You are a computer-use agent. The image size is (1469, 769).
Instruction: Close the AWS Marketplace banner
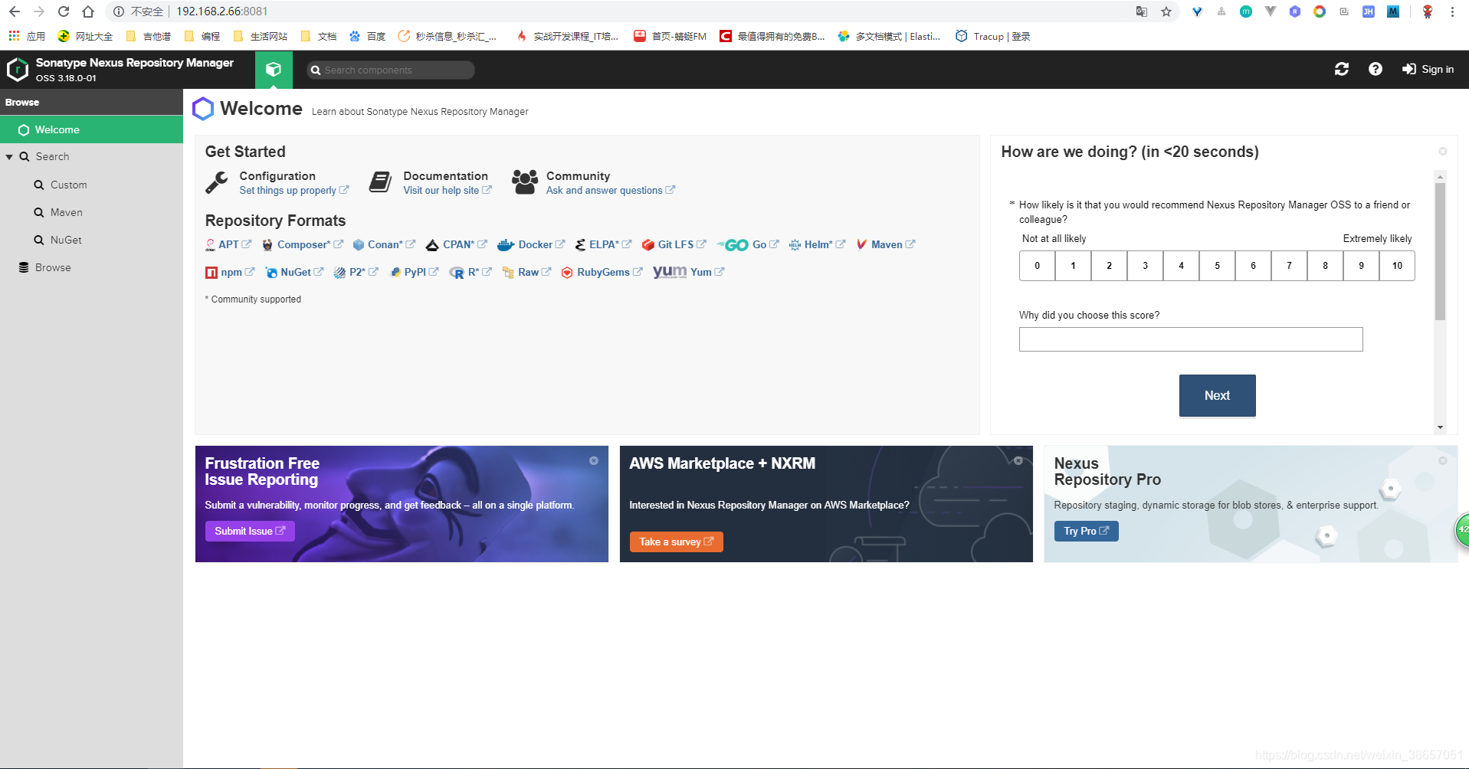[x=1018, y=460]
